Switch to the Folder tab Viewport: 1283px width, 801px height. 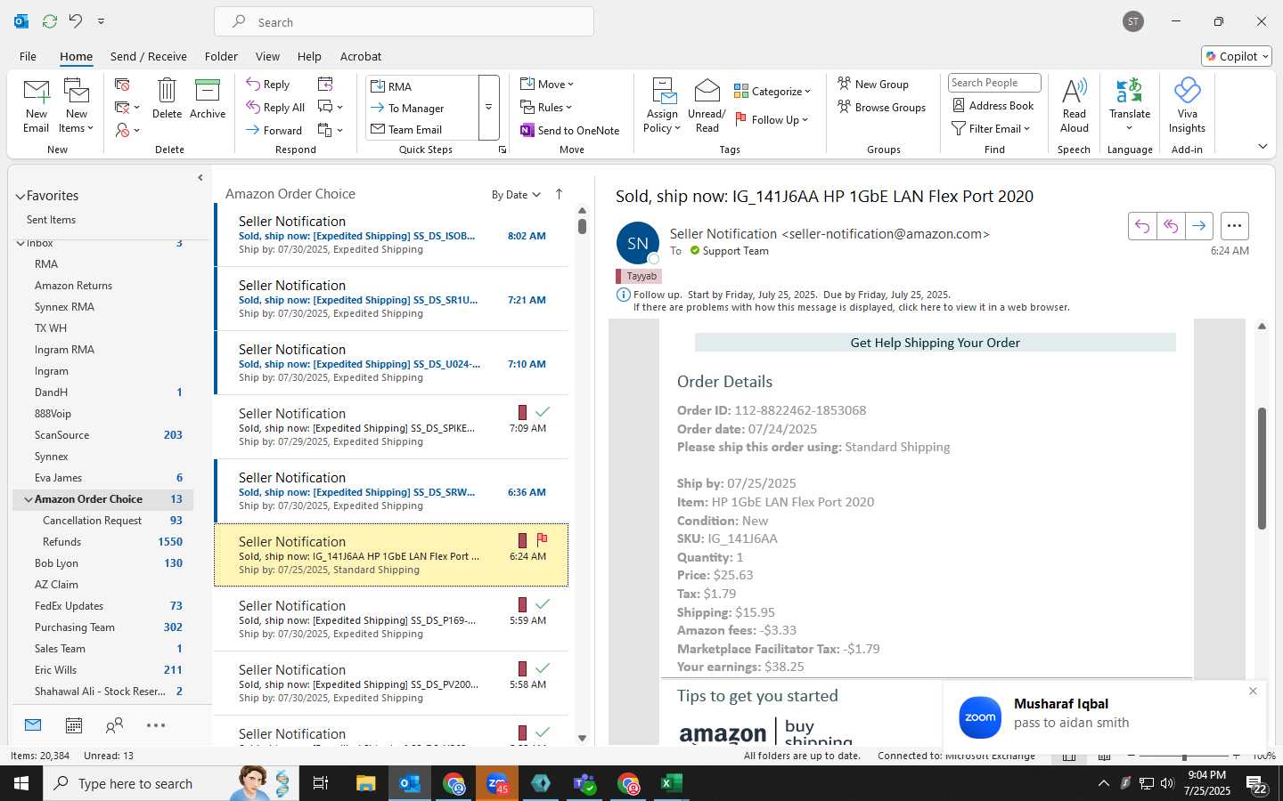[221, 56]
